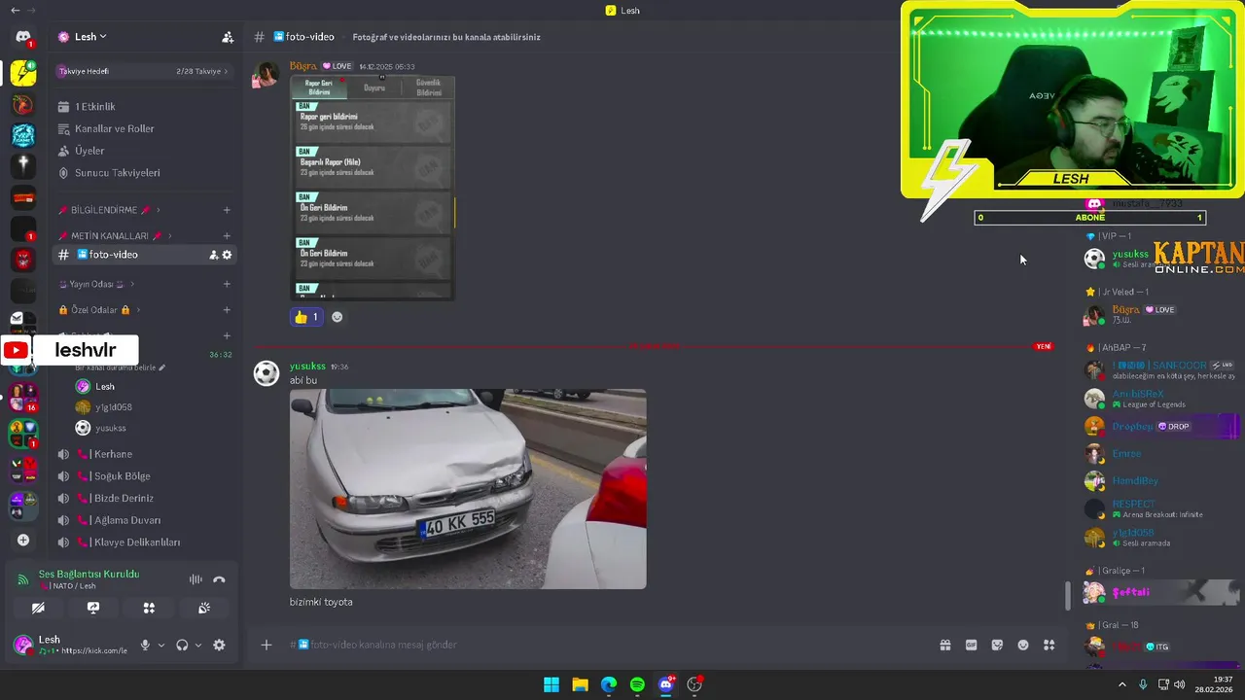Open foto-video channel create-invite icon

pyautogui.click(x=213, y=255)
